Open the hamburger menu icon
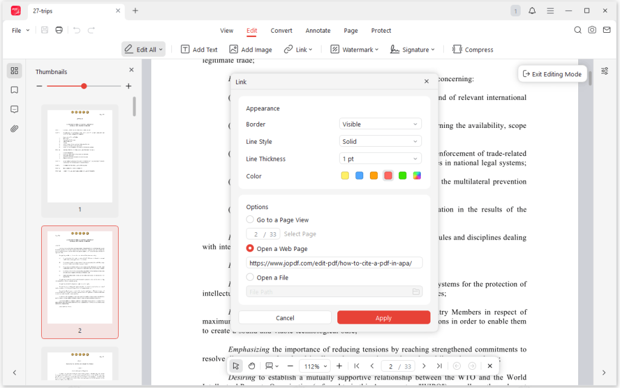 coord(550,11)
